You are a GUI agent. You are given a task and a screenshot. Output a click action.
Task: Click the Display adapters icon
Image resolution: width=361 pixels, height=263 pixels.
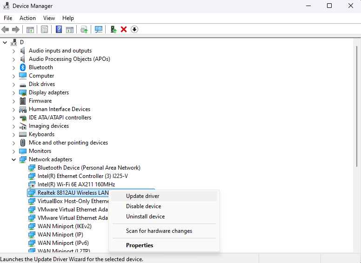click(x=22, y=92)
